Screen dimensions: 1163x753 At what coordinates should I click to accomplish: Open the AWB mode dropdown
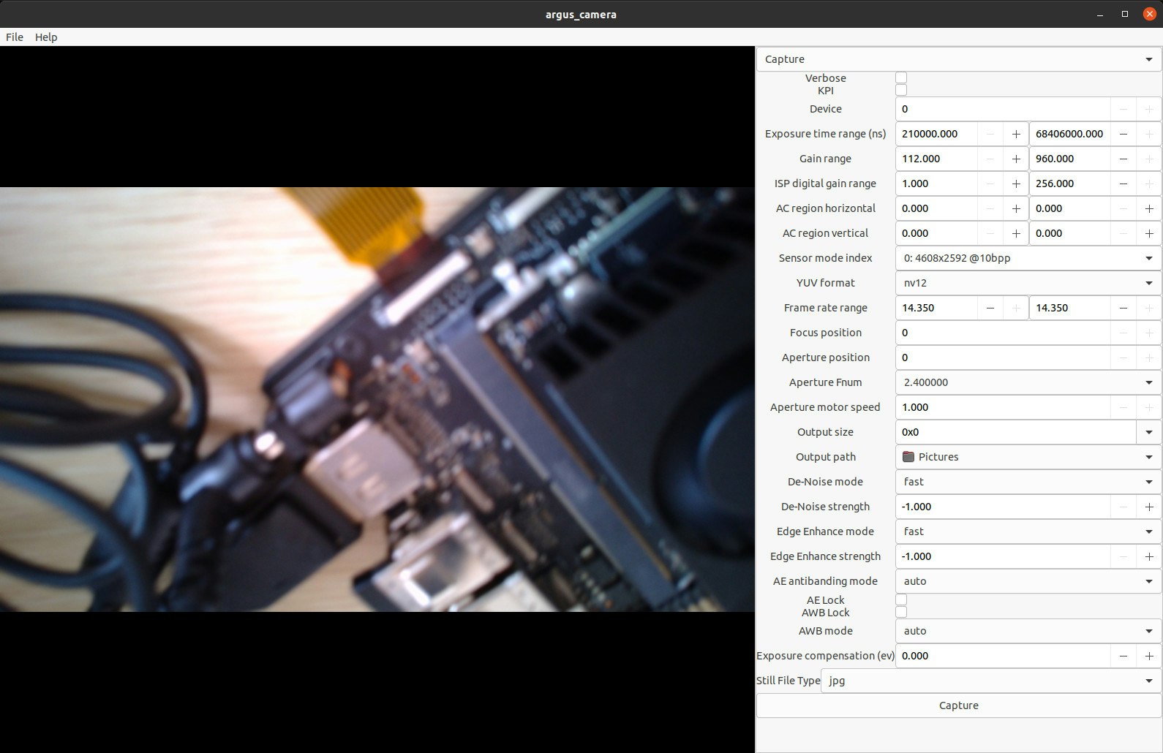1028,631
